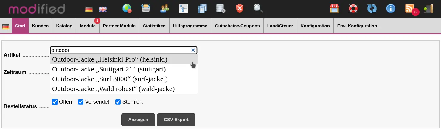The width and height of the screenshot is (441, 130).
Task: Open the RSS feed notifications icon
Action: click(x=410, y=9)
